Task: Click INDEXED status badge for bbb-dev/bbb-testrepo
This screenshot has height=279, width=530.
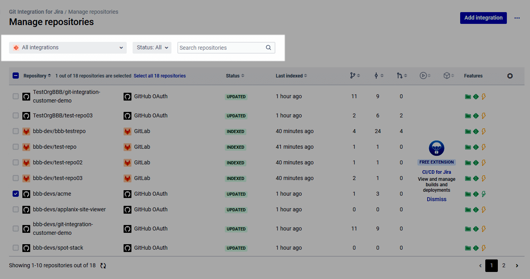Action: click(x=235, y=131)
